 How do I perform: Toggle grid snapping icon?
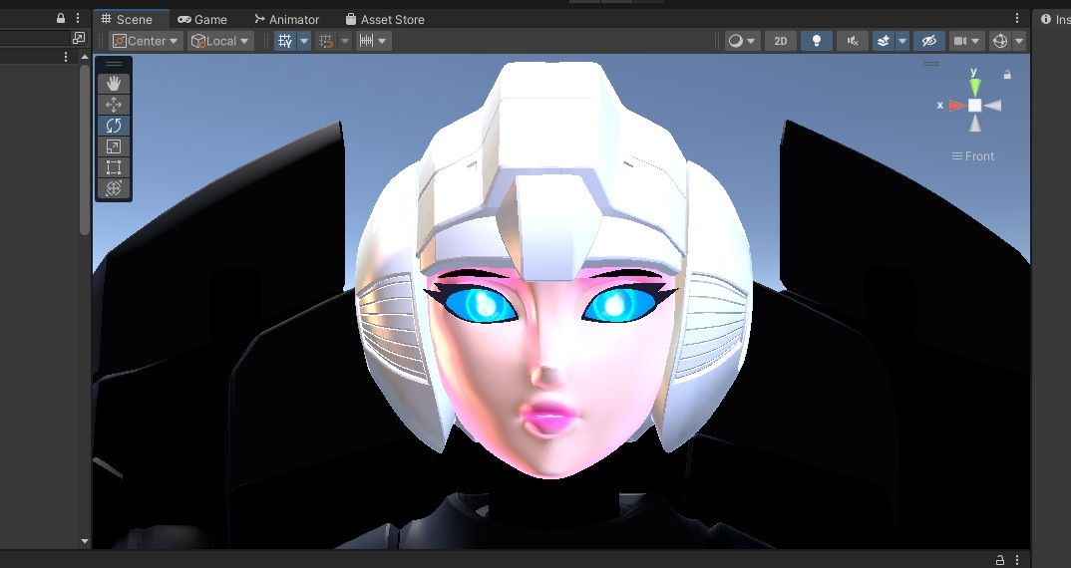coord(326,41)
